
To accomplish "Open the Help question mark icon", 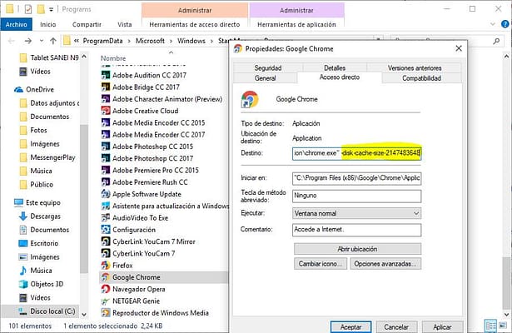I will point(505,24).
